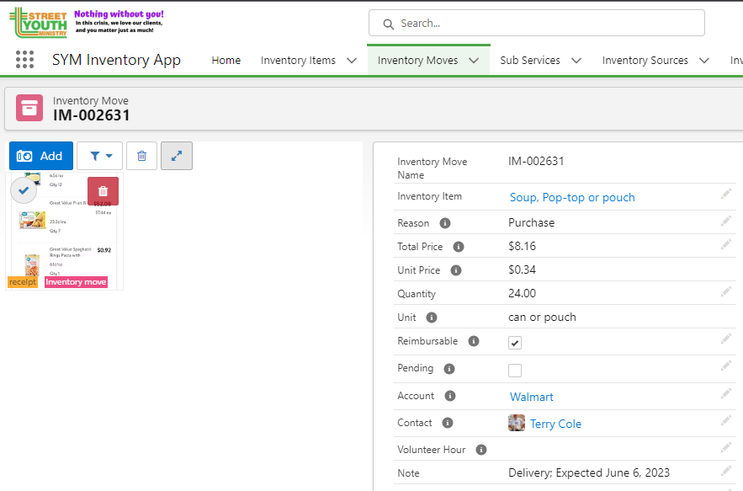
Task: Open the Inventory Moves tab
Action: 417,61
